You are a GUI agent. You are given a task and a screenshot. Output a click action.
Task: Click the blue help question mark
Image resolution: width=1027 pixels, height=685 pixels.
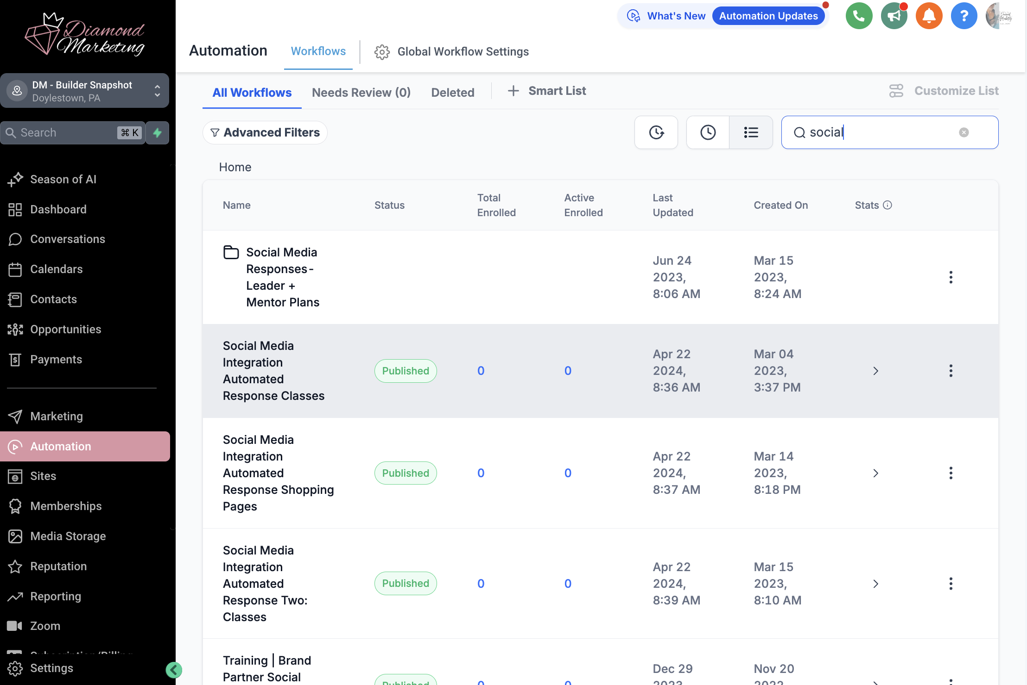(964, 16)
